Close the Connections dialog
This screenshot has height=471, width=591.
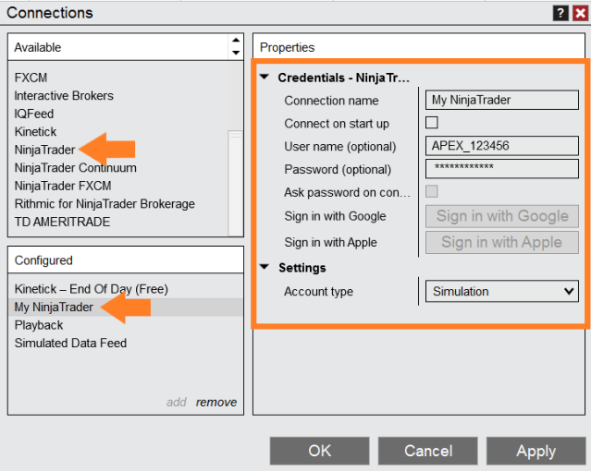click(581, 14)
